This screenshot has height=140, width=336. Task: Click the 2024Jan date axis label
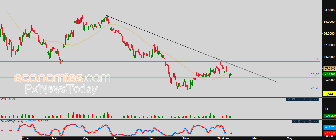(x=223, y=138)
